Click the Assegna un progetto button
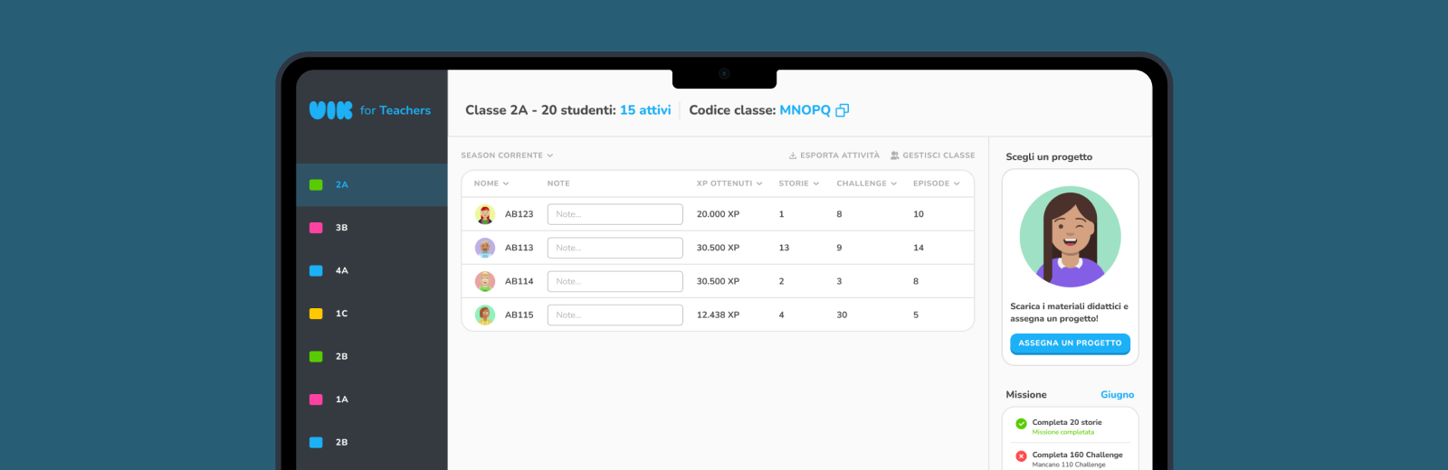This screenshot has height=470, width=1448. click(1070, 343)
